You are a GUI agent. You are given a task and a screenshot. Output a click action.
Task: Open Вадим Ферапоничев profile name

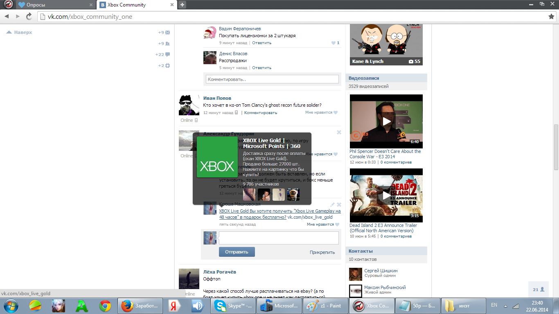240,29
